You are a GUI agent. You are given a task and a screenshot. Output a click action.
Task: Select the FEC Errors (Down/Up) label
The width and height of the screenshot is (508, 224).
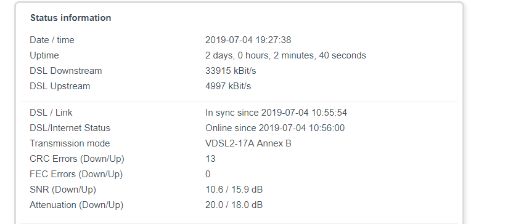point(76,174)
